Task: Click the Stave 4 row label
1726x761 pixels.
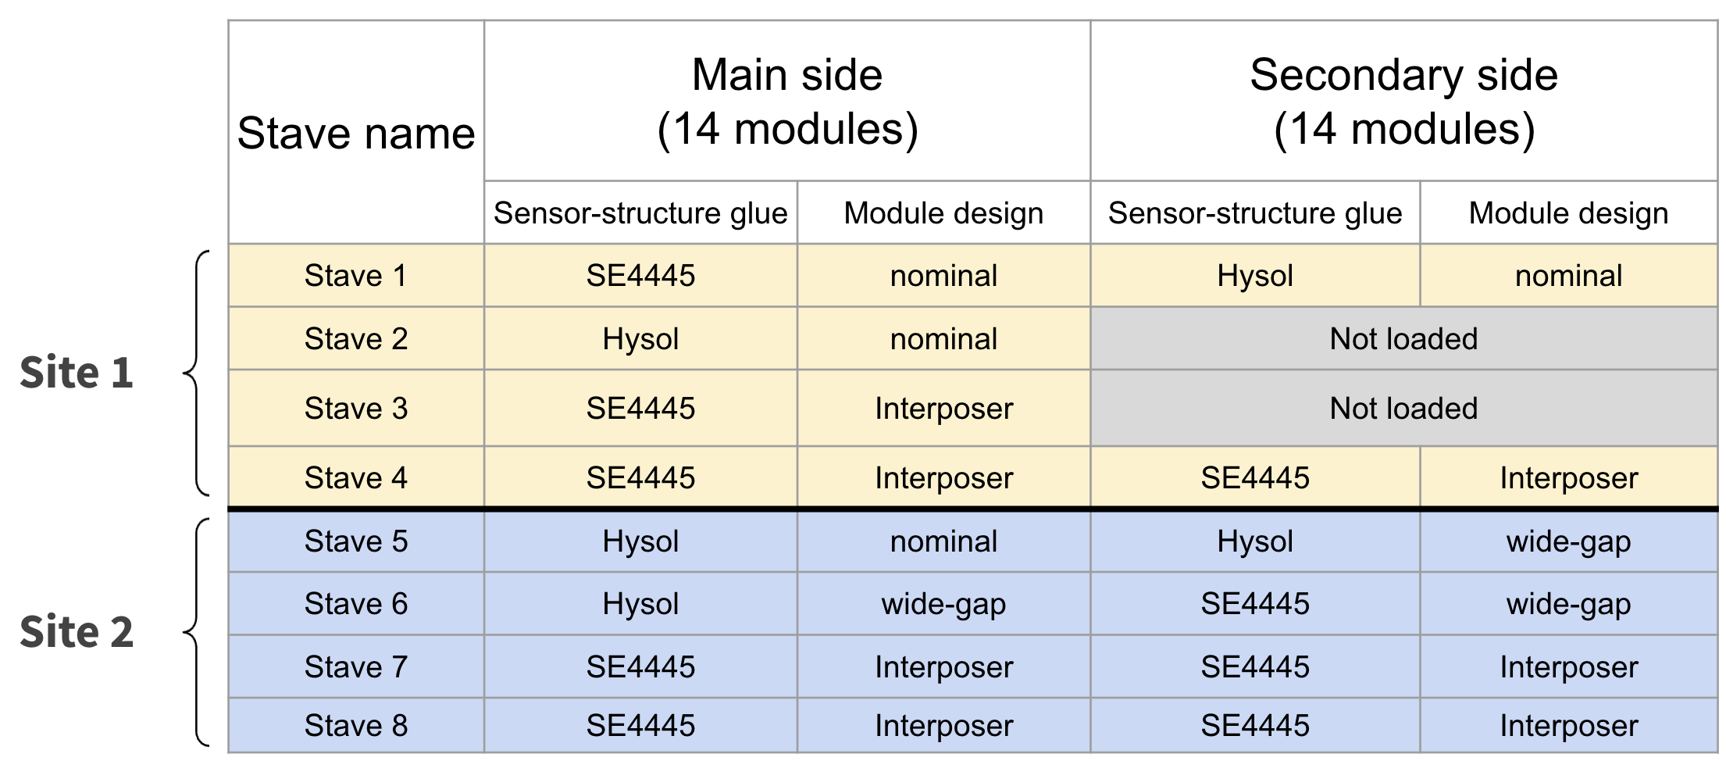Action: pos(356,478)
